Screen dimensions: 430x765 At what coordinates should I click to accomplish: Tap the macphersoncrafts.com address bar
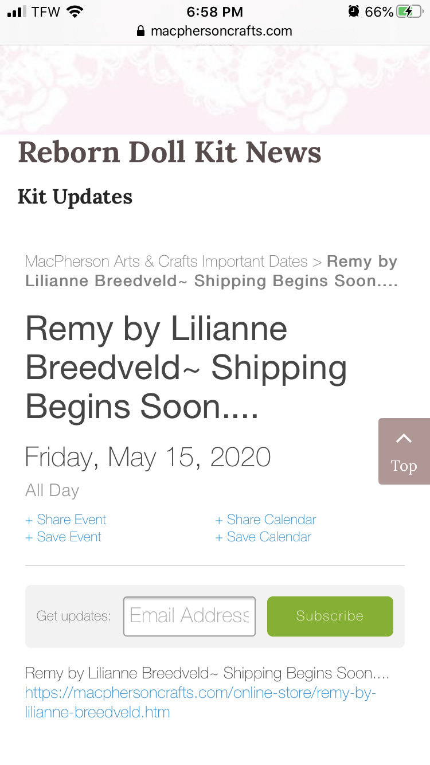[215, 31]
